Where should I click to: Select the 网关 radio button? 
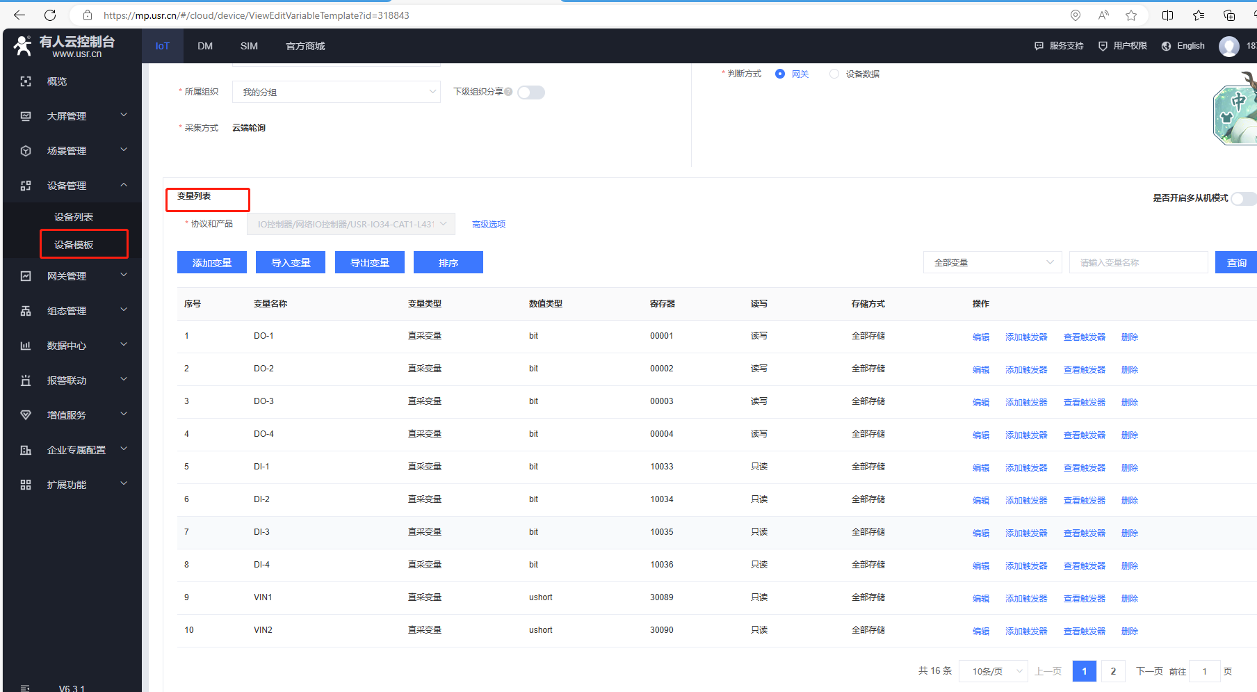click(780, 74)
